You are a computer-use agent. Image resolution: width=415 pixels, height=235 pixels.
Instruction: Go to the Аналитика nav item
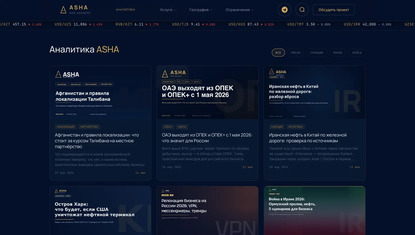coord(126,10)
